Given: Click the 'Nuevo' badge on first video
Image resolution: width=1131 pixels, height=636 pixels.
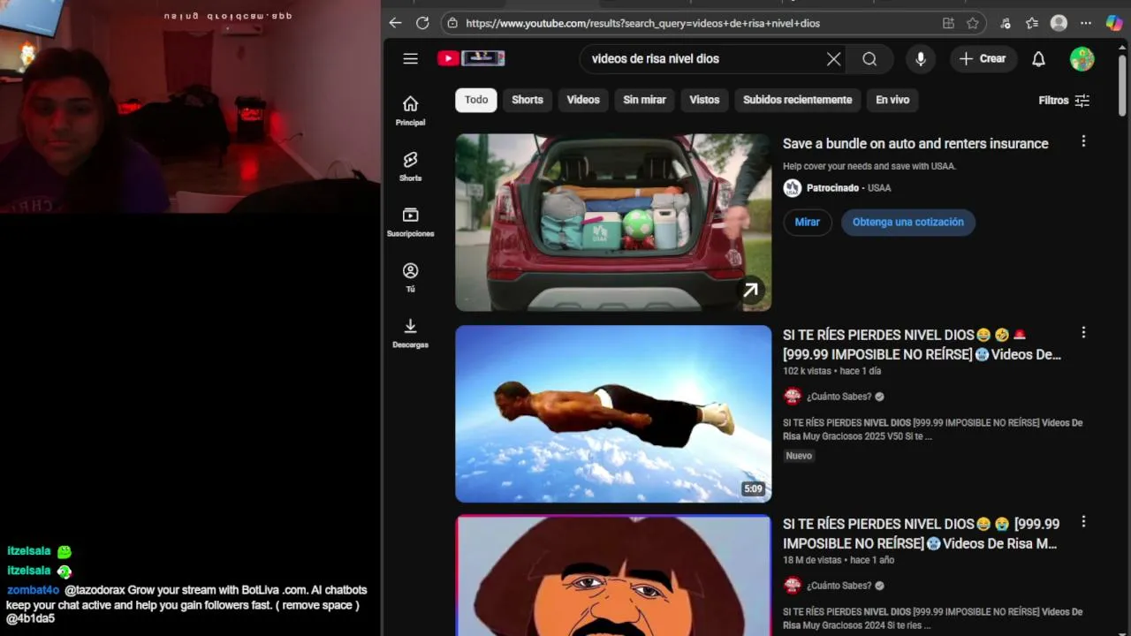Looking at the screenshot, I should coord(799,456).
